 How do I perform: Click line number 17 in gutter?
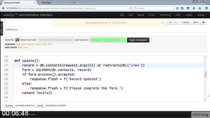6,65
